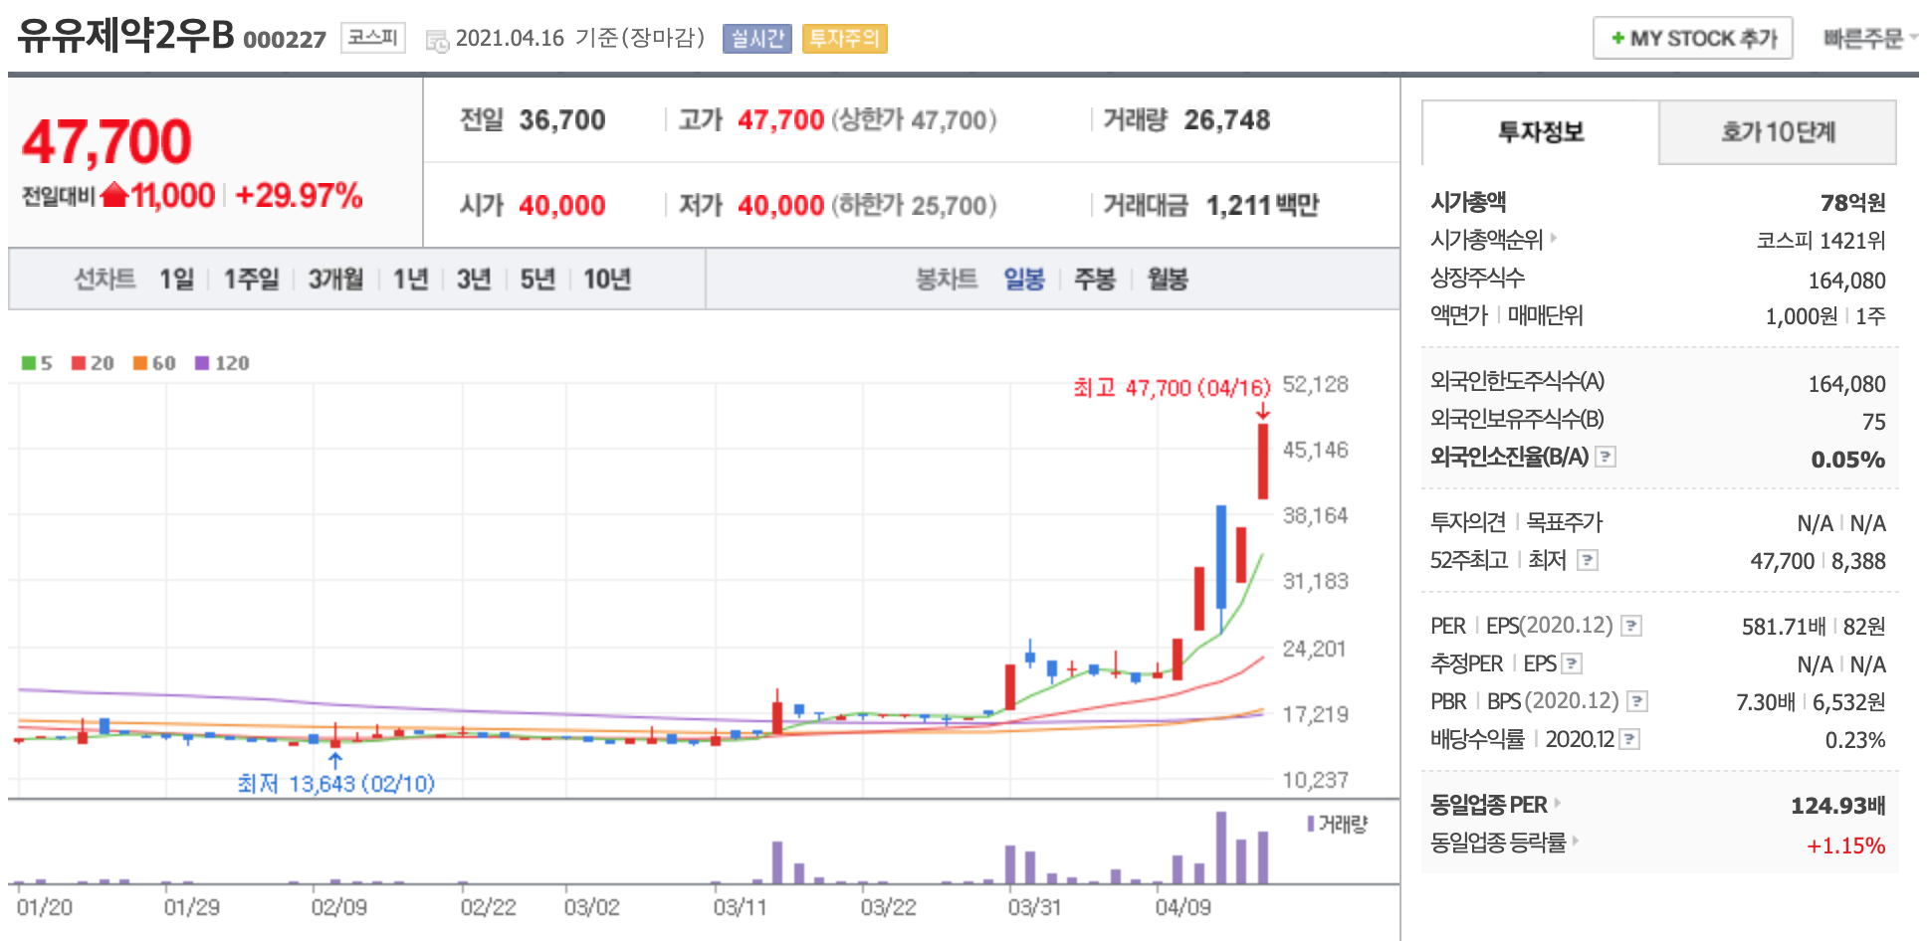The height and width of the screenshot is (941, 1931).
Task: Click help icon next to 외국인소진율(B/A)
Action: coord(1606,457)
